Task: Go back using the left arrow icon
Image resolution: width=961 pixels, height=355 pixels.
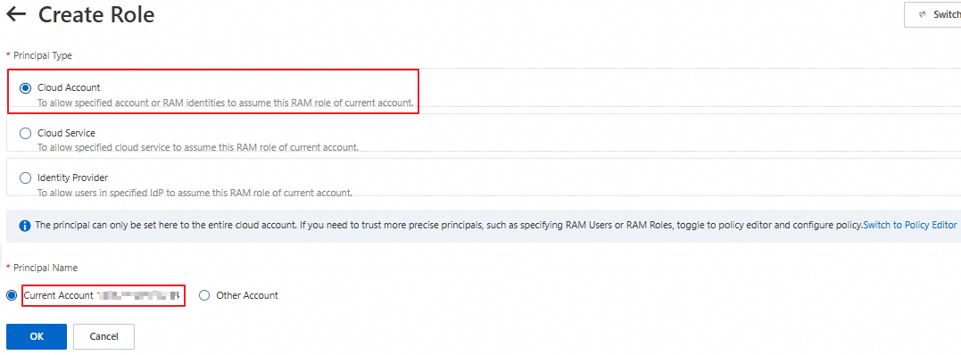Action: tap(16, 14)
